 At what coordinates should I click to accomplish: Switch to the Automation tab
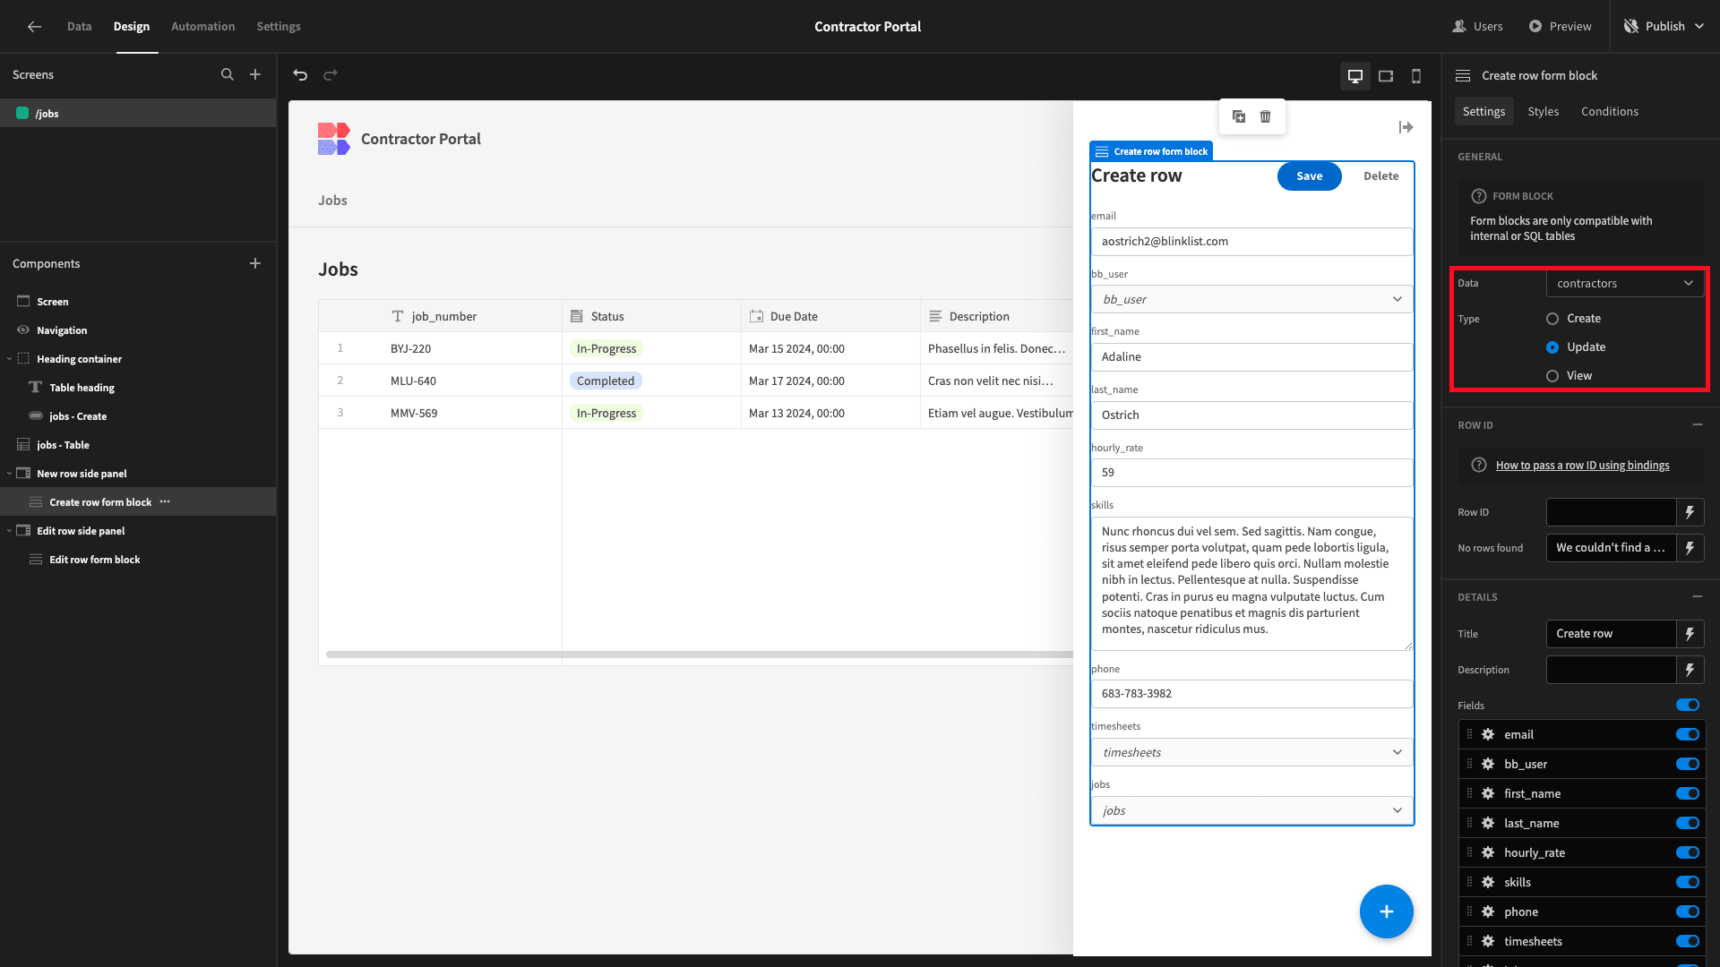pos(203,26)
